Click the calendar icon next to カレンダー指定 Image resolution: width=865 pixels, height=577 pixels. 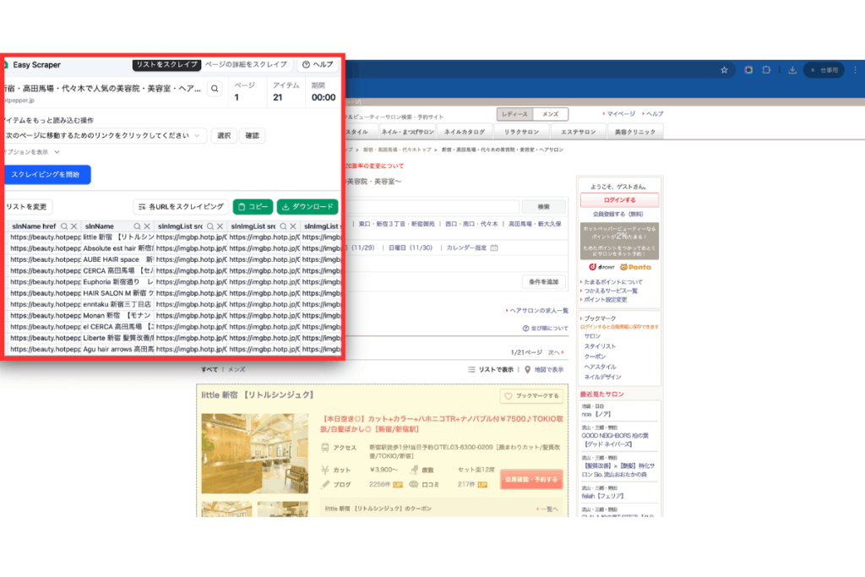point(494,248)
